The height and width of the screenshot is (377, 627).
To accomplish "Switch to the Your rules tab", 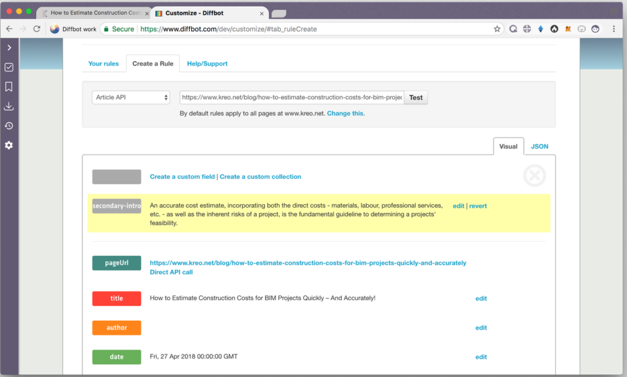I will click(103, 63).
